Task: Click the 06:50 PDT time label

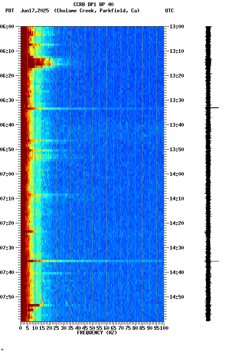Action: 7,150
